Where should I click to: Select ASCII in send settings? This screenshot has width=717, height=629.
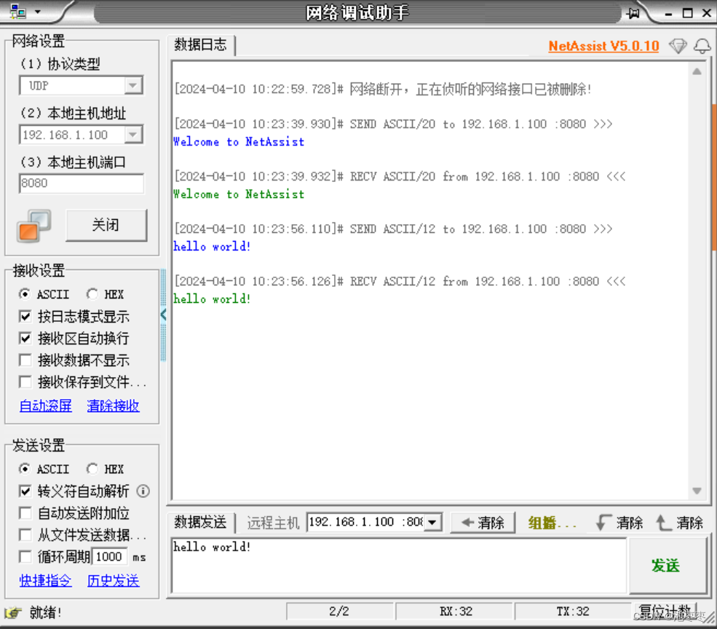click(44, 469)
